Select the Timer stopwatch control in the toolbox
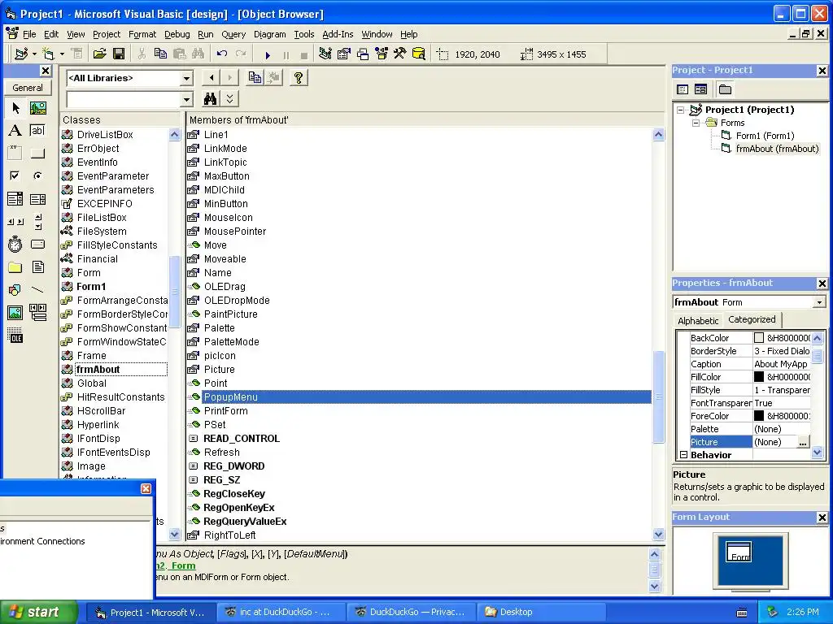 click(x=15, y=244)
